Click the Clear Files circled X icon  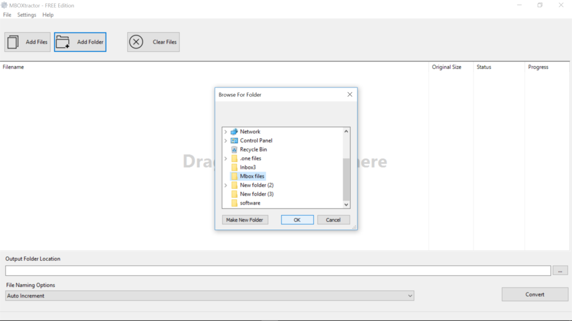coord(136,42)
